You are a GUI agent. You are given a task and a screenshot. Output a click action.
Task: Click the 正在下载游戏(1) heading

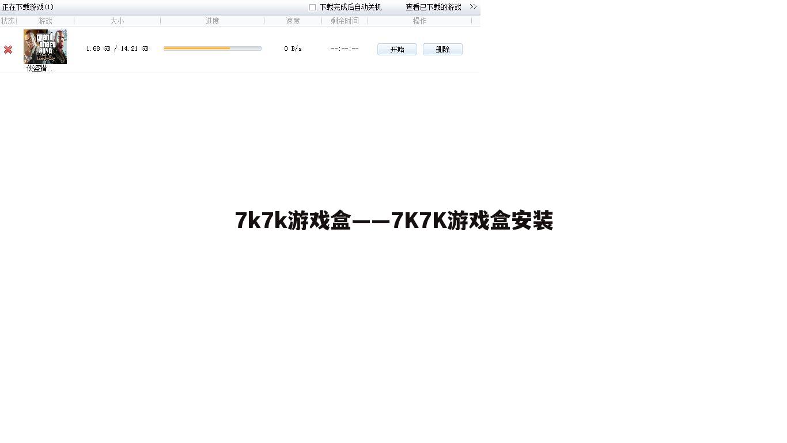pyautogui.click(x=28, y=7)
